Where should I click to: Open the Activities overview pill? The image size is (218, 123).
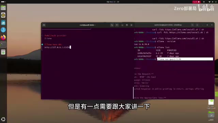point(3,2)
